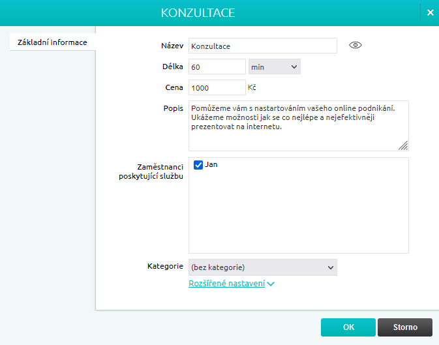The image size is (439, 345).
Task: Cancel changes with the Storno button
Action: pyautogui.click(x=405, y=327)
